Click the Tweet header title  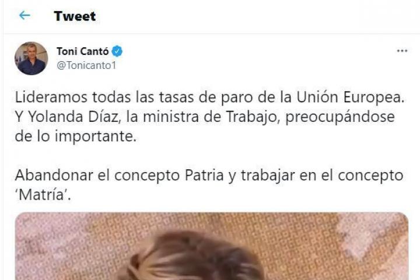pyautogui.click(x=75, y=16)
